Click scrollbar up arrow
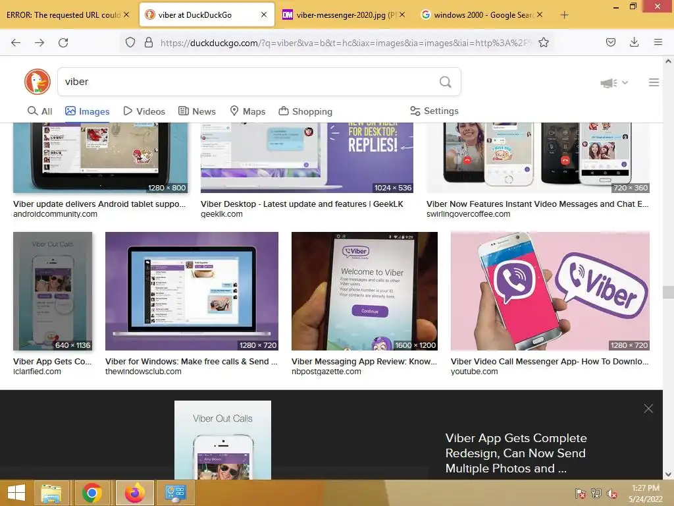 (x=668, y=61)
